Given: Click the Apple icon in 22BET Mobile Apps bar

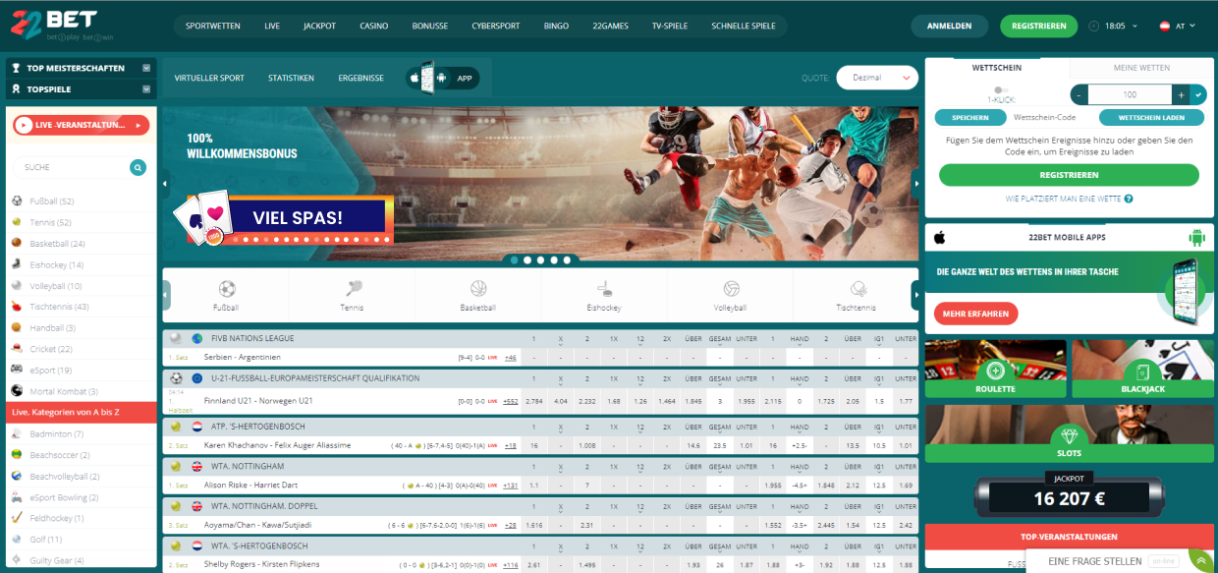Looking at the screenshot, I should coord(939,237).
